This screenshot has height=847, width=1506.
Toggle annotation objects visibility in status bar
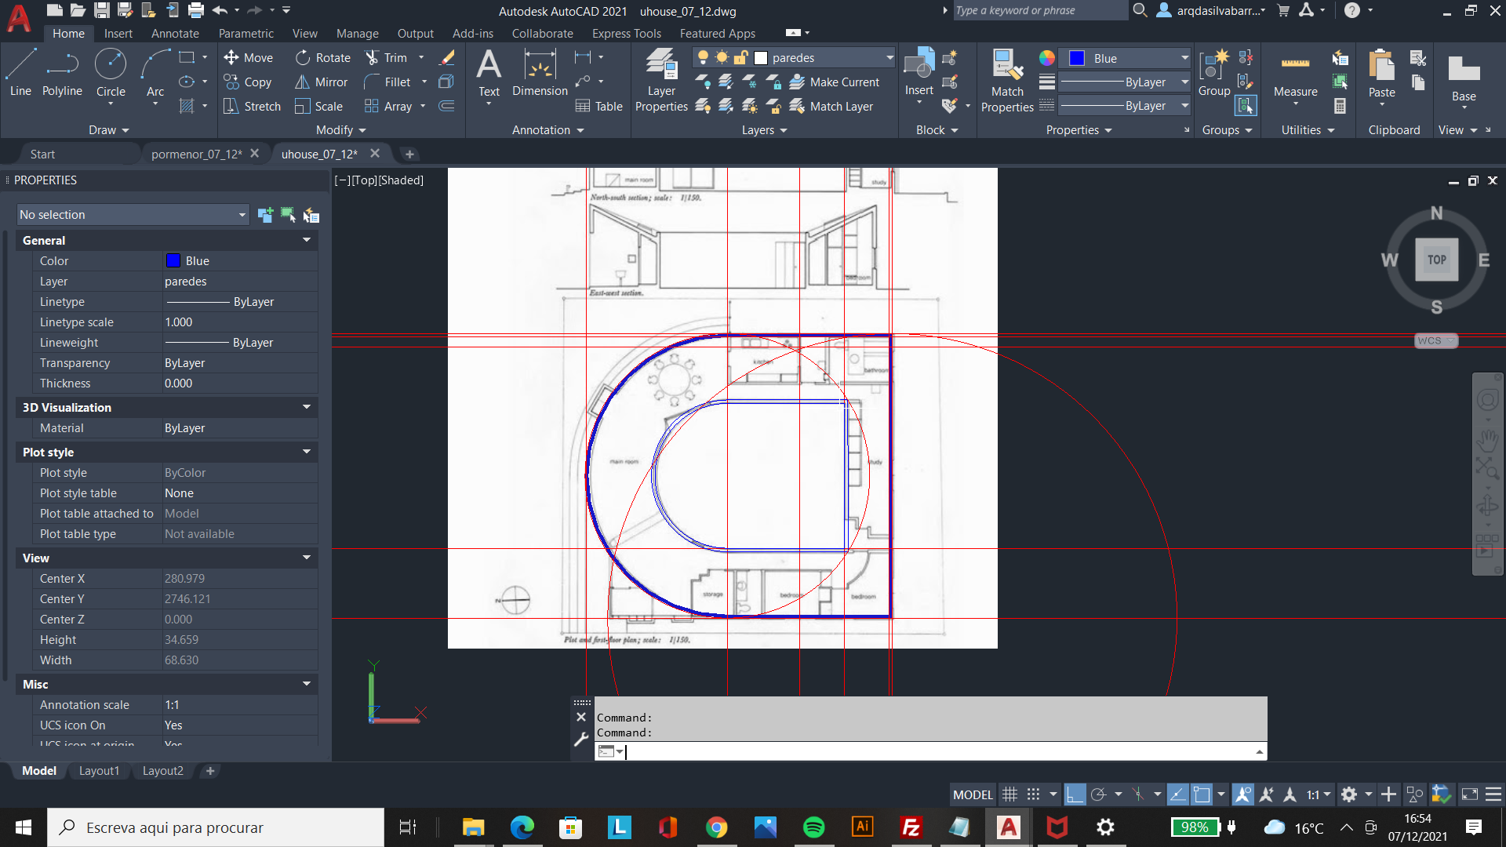click(x=1242, y=794)
